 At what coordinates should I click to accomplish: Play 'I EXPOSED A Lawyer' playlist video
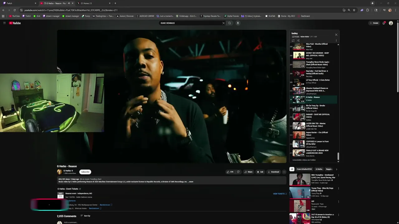click(x=313, y=144)
